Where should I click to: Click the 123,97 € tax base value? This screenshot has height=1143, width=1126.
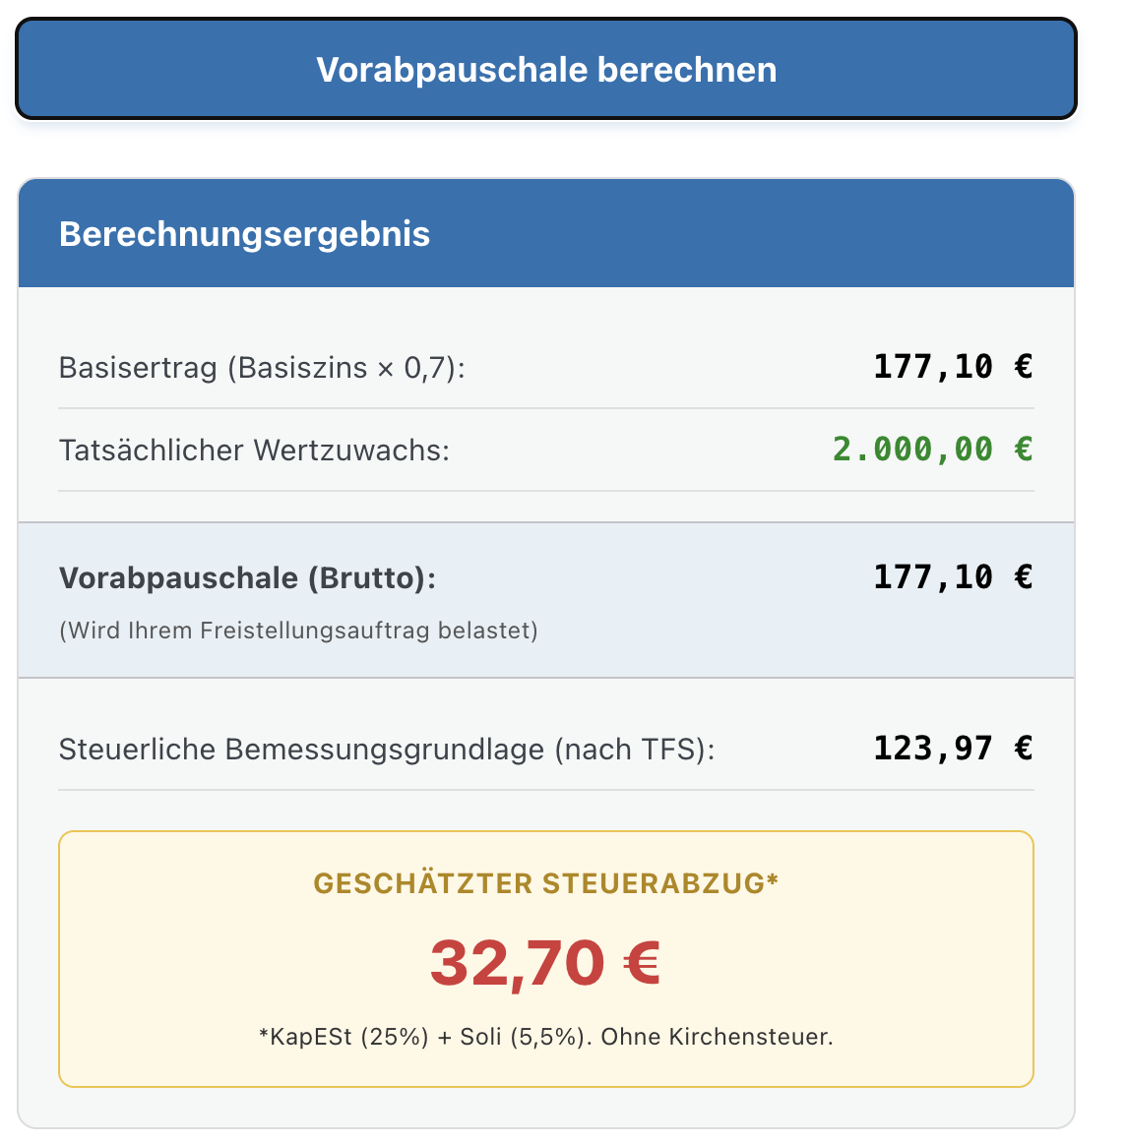click(952, 749)
